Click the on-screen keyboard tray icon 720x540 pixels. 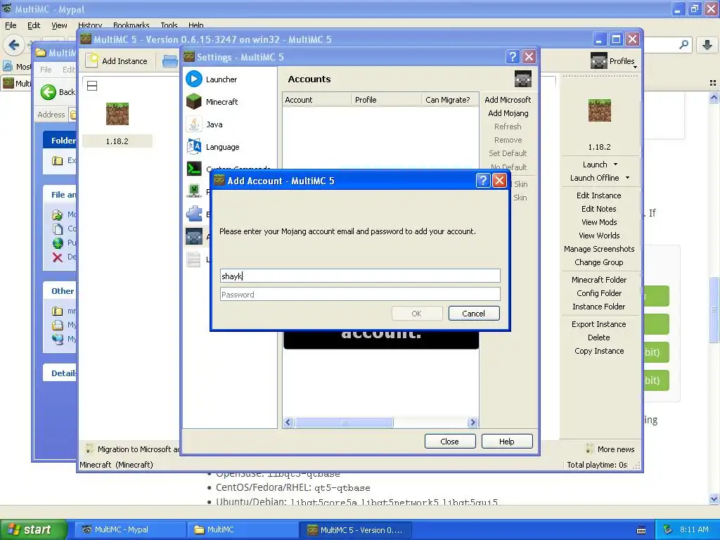point(641,530)
